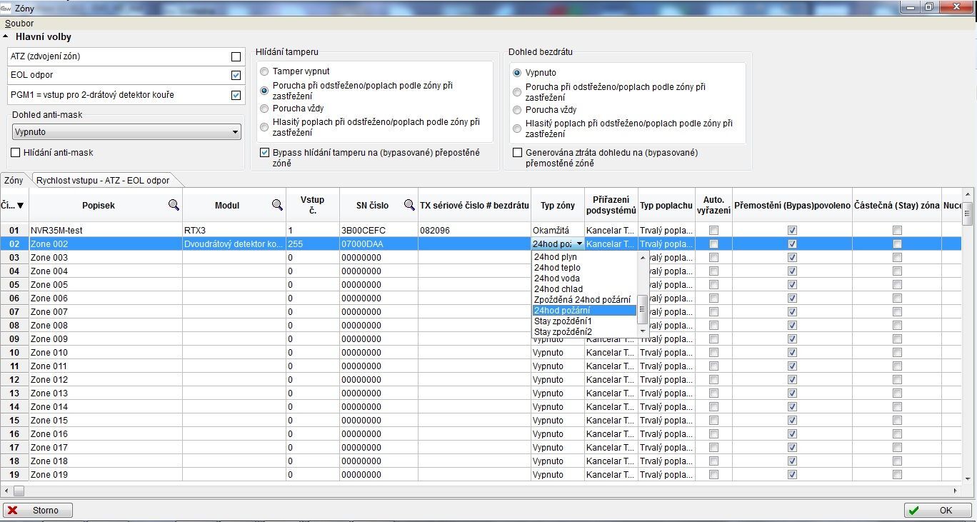Click the Typ zóny dropdown arrow in row 02
Image resolution: width=977 pixels, height=522 pixels.
pyautogui.click(x=578, y=244)
